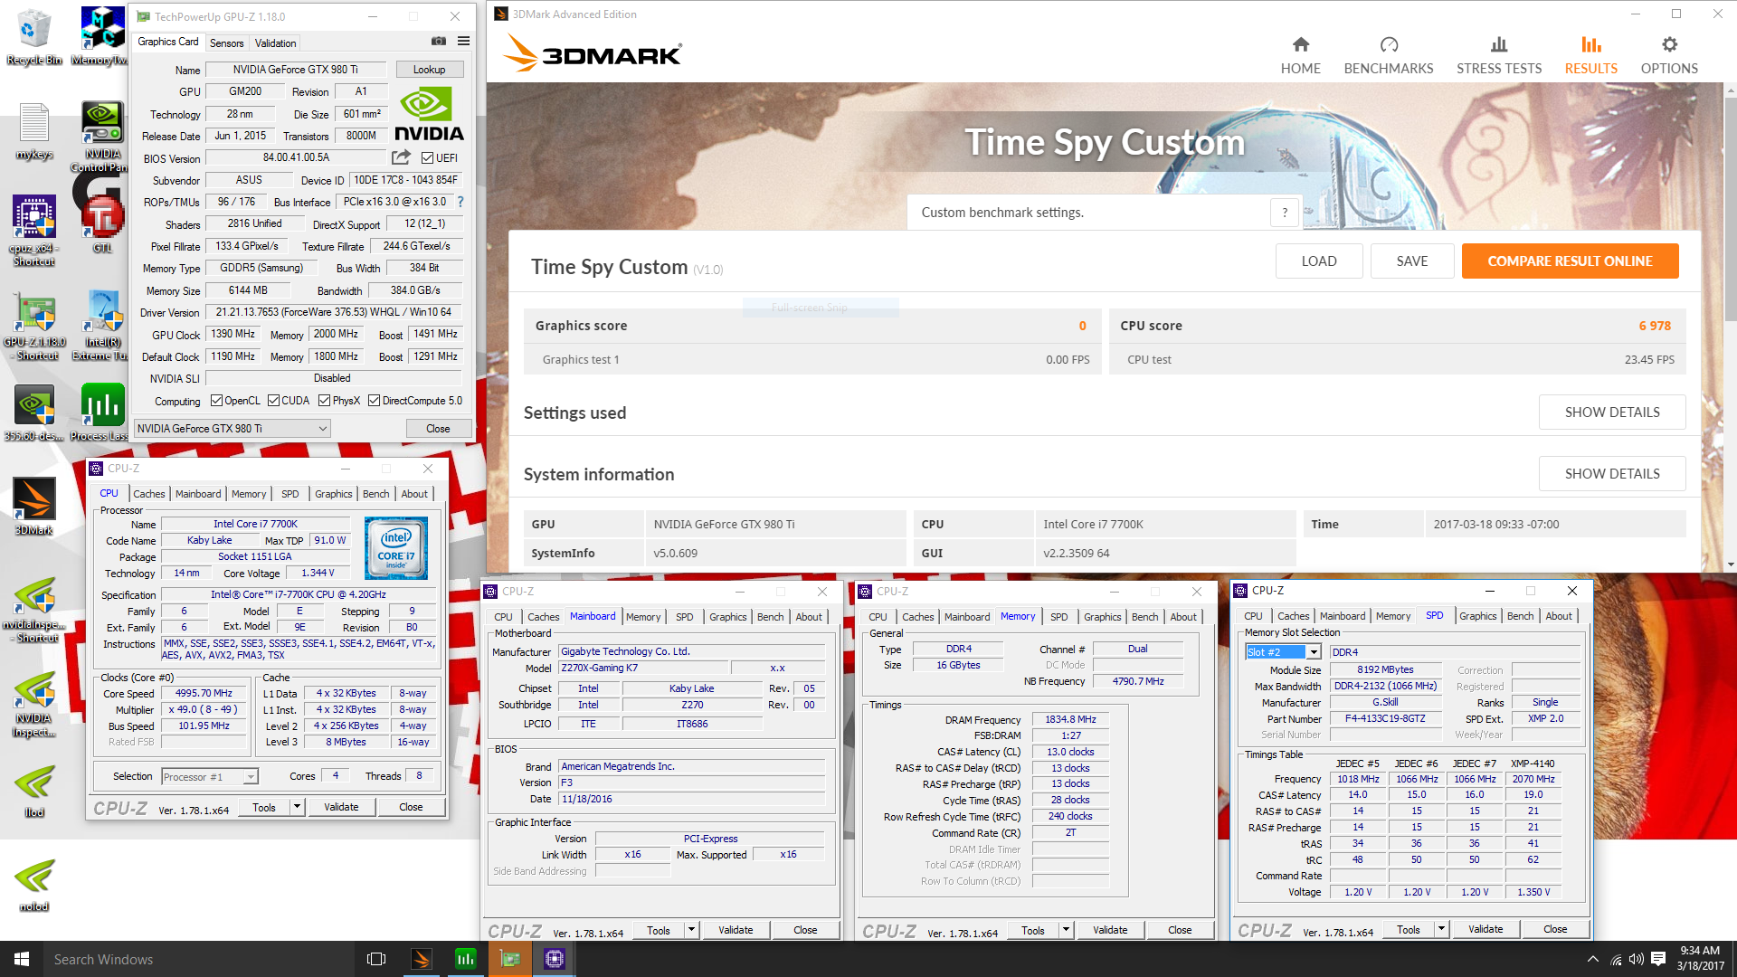
Task: Open the GPU-Z hamburger menu
Action: click(x=463, y=41)
